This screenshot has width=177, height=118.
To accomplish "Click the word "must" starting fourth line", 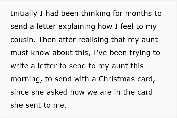I will (19, 53).
